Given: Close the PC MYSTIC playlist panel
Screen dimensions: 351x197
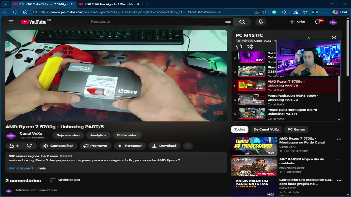Looking at the screenshot, I should [334, 37].
